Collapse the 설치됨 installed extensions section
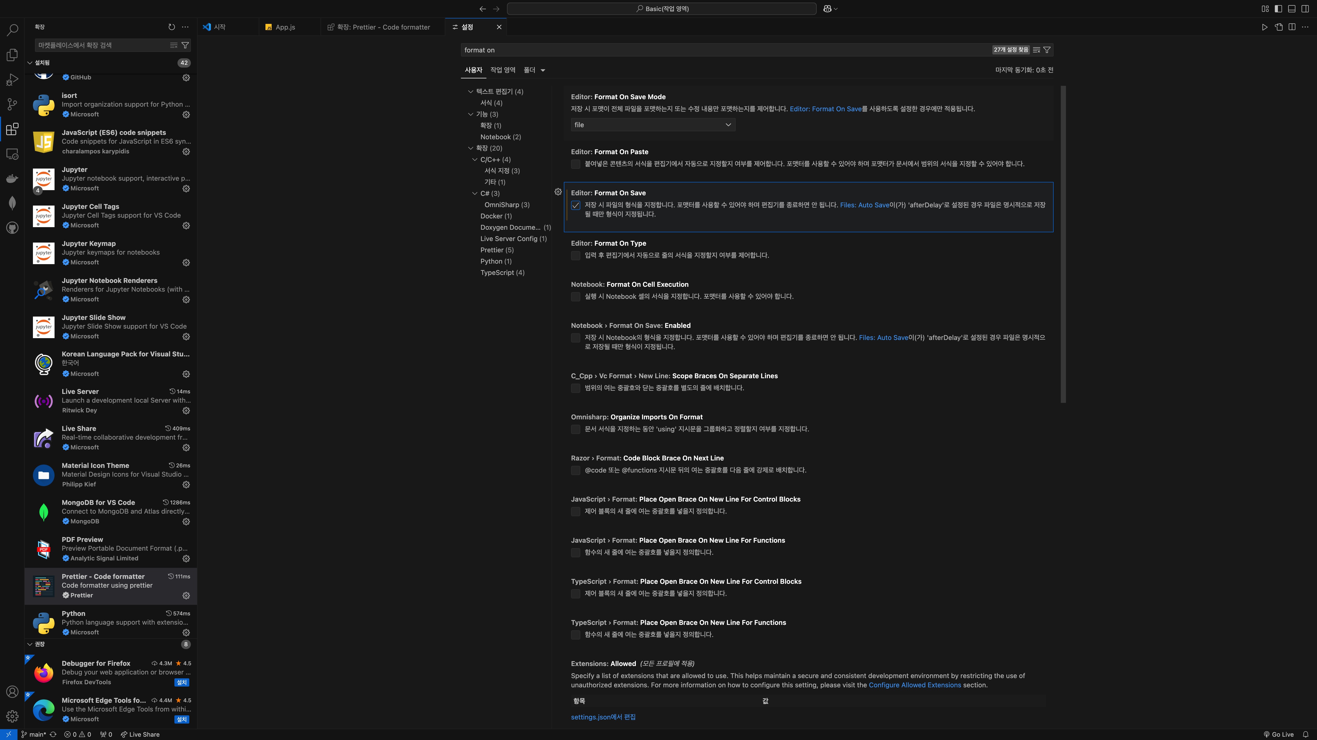The width and height of the screenshot is (1317, 740). 30,63
